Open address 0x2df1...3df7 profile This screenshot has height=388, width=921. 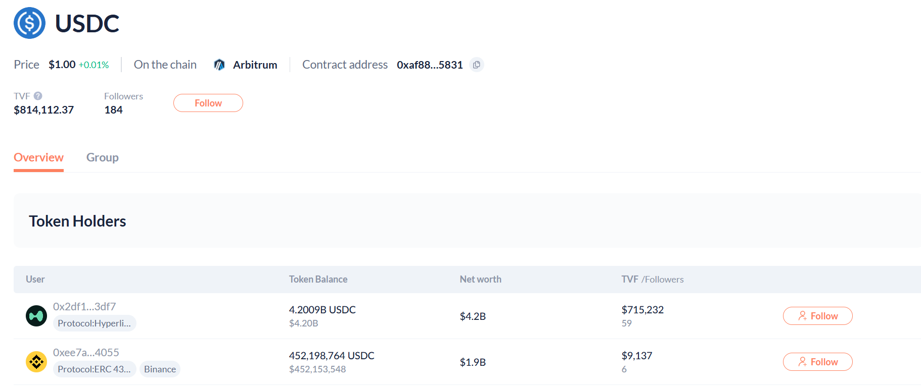84,307
